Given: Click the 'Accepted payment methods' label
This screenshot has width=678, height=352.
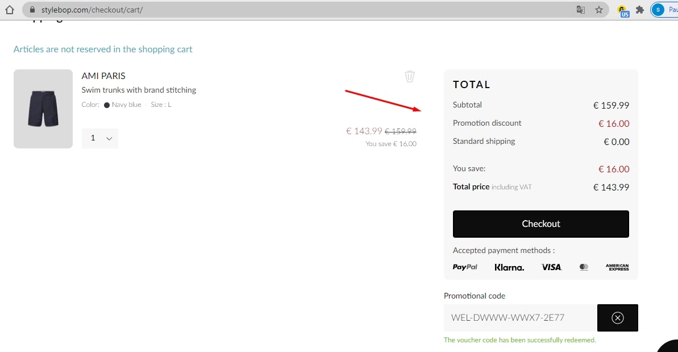Looking at the screenshot, I should 504,250.
